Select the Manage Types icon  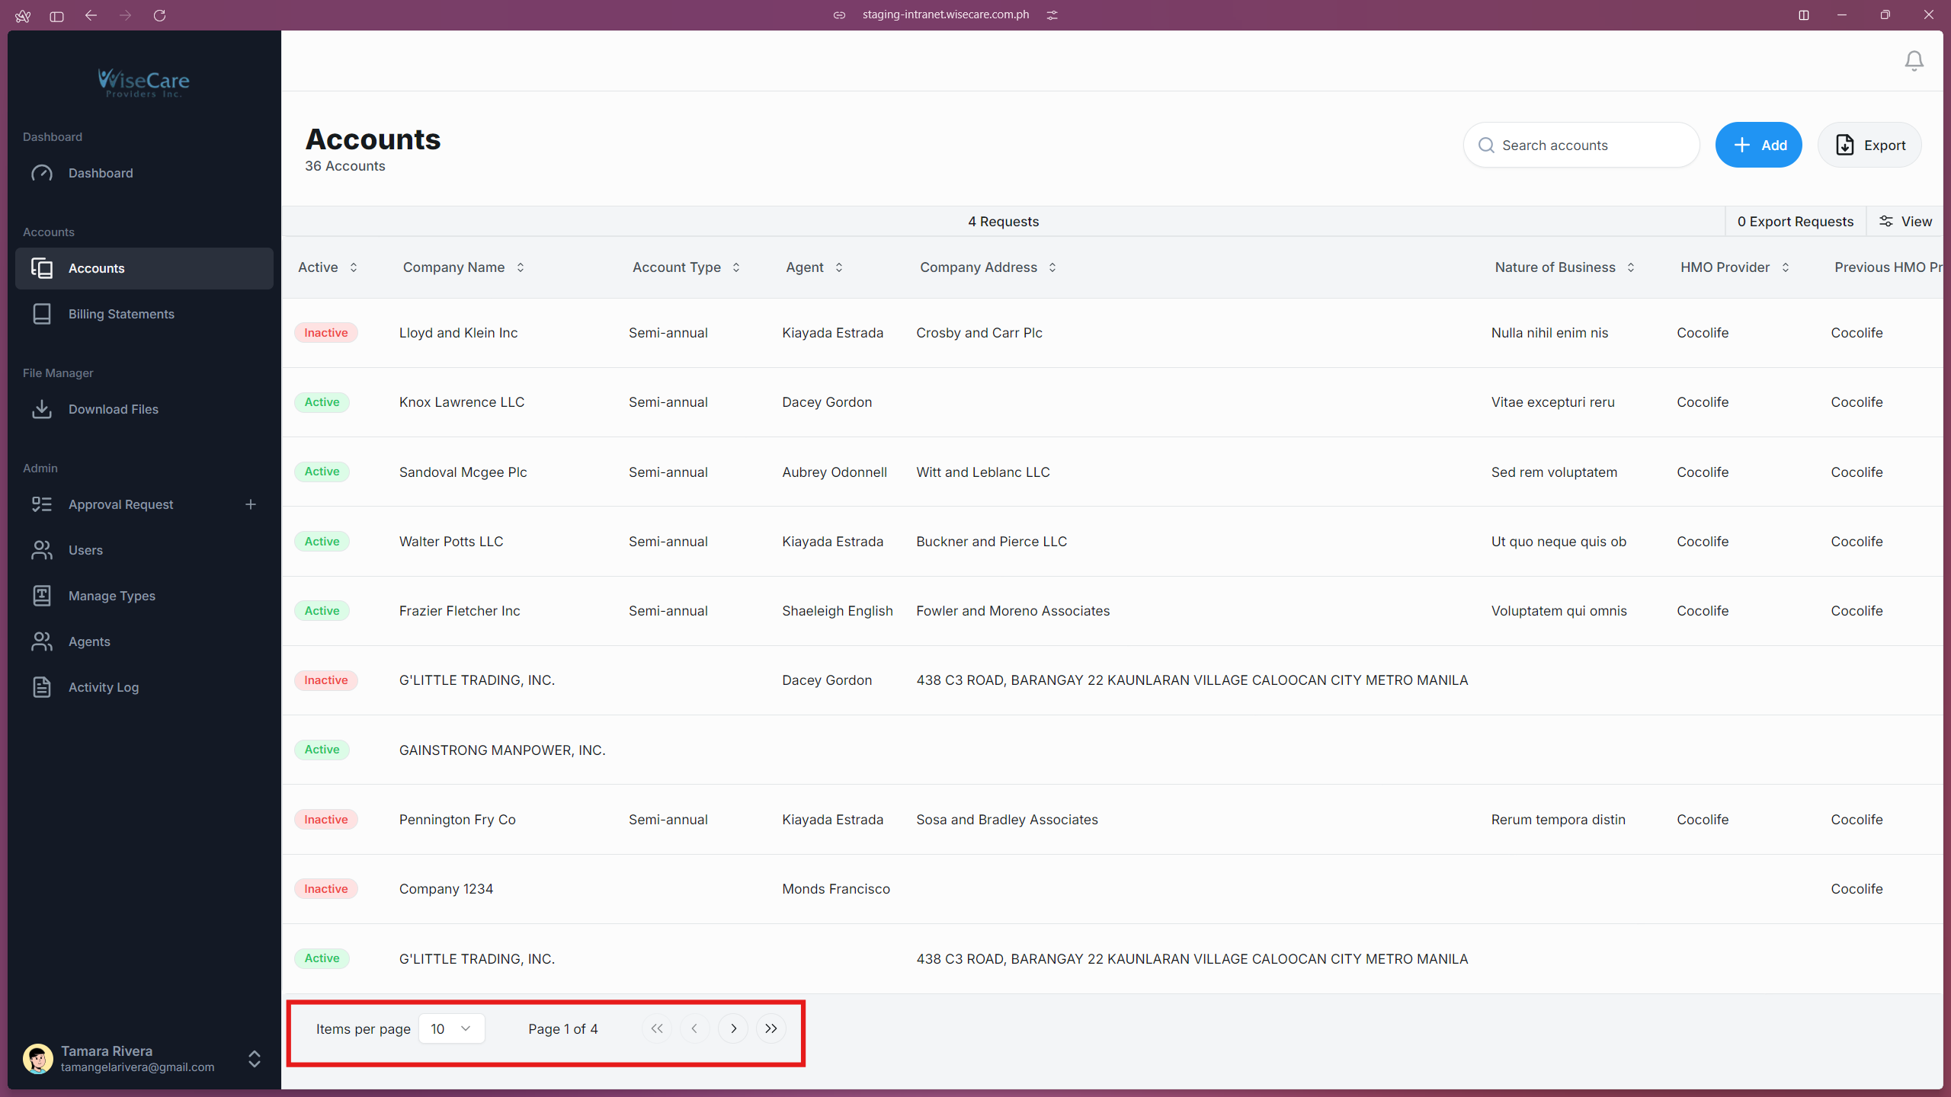42,596
